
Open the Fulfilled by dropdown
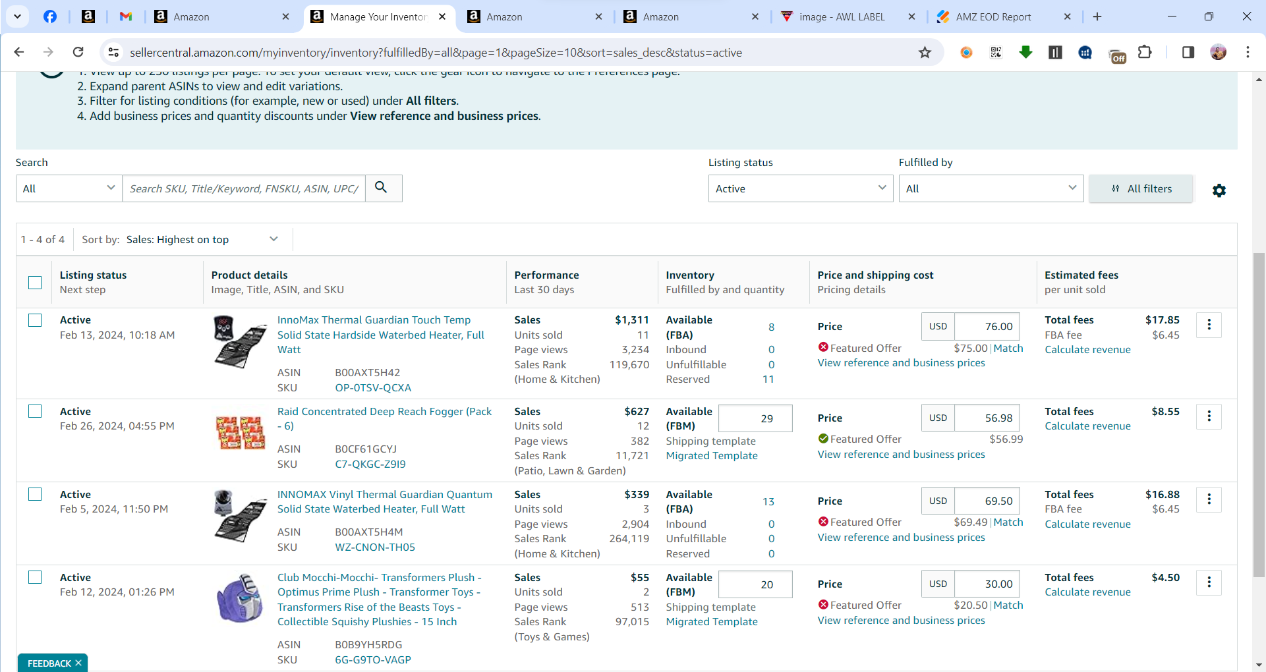pyautogui.click(x=991, y=188)
